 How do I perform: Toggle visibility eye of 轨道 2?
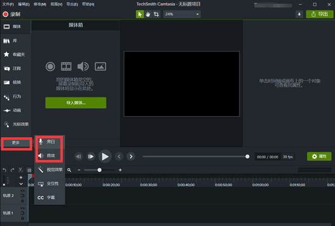[22, 191]
